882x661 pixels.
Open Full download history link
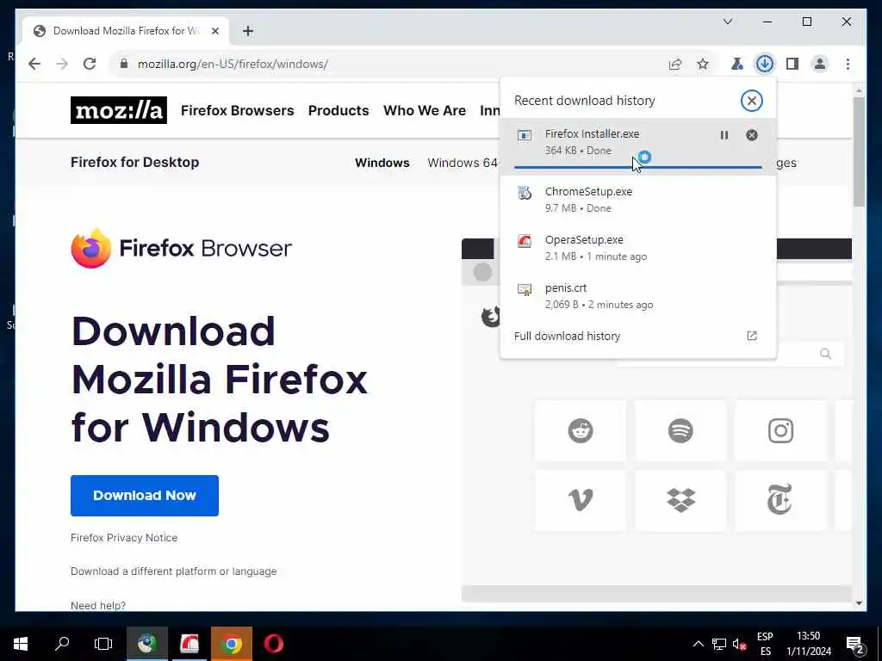pos(567,336)
